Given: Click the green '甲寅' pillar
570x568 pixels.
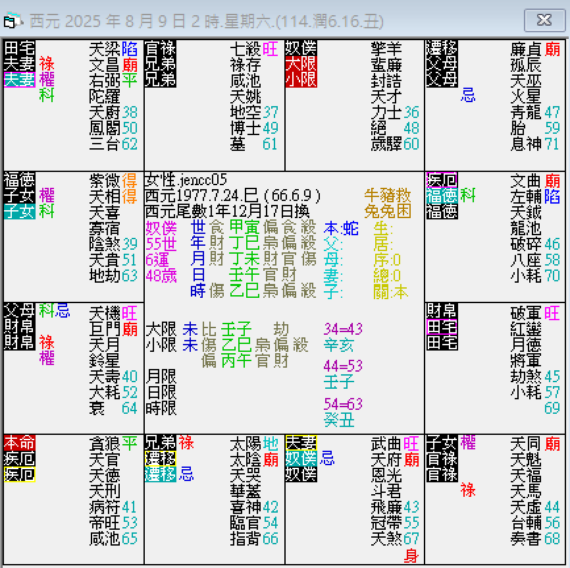Looking at the screenshot, I should (244, 227).
